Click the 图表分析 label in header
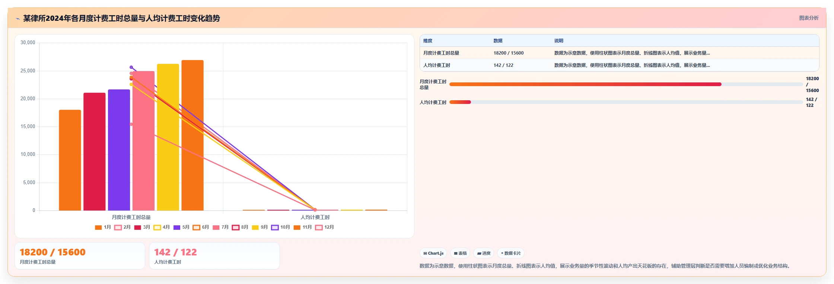The height and width of the screenshot is (284, 834). (809, 18)
